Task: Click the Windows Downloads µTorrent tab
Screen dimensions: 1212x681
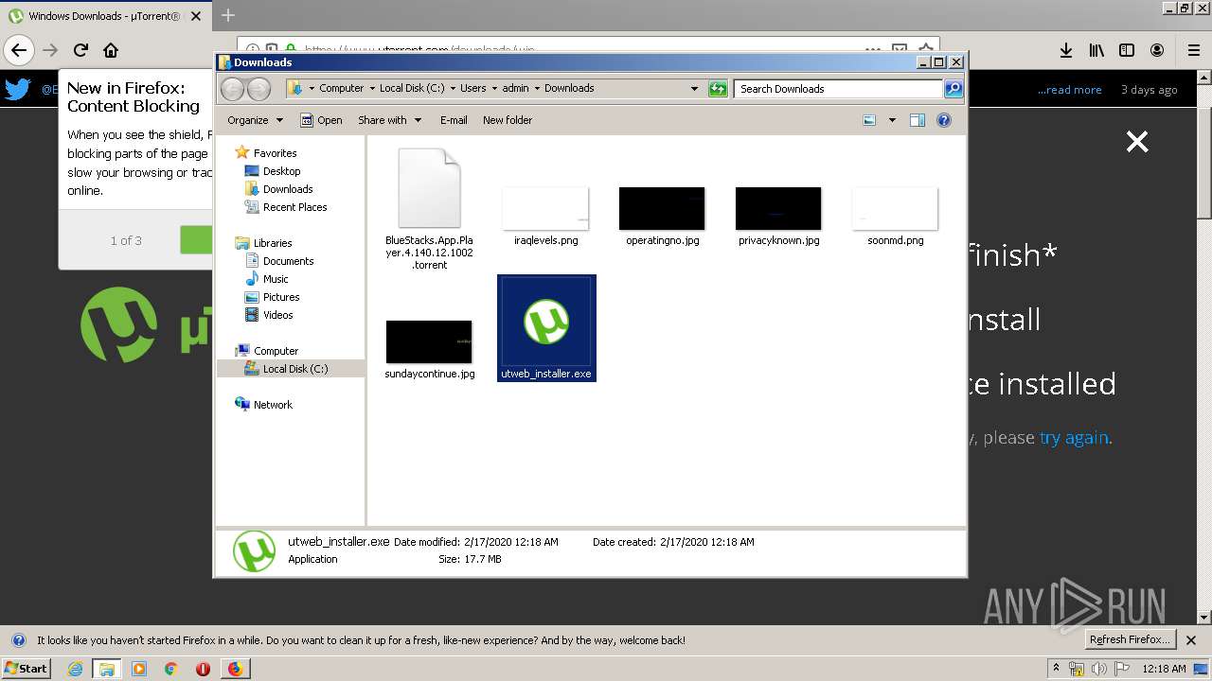Action: pos(104,16)
